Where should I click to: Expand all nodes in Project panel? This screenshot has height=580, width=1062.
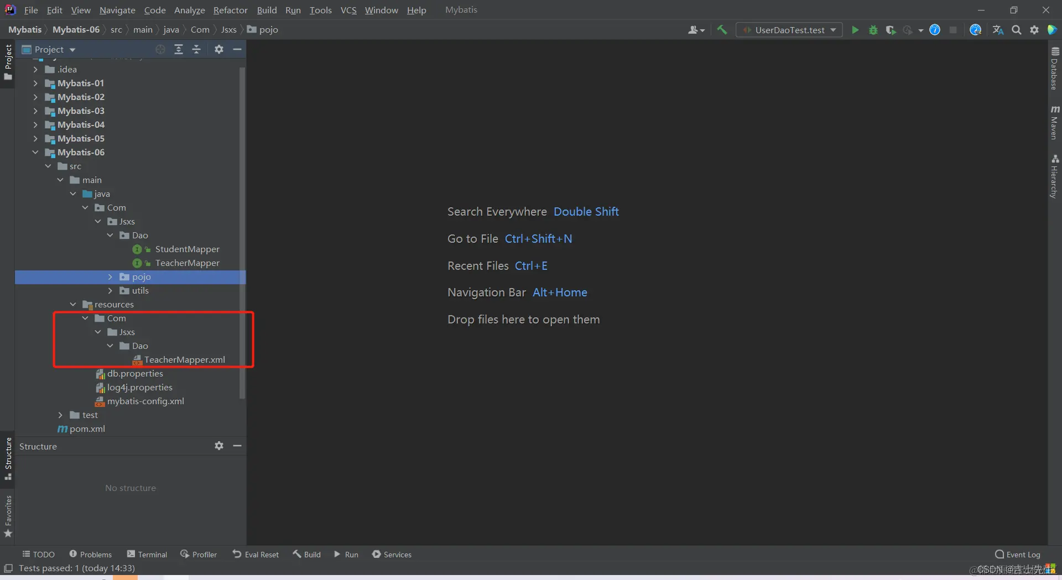[x=179, y=49]
